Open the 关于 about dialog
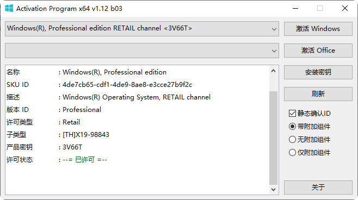 coord(318,187)
